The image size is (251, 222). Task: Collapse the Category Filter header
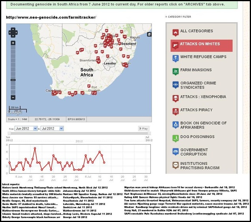pyautogui.click(x=178, y=17)
